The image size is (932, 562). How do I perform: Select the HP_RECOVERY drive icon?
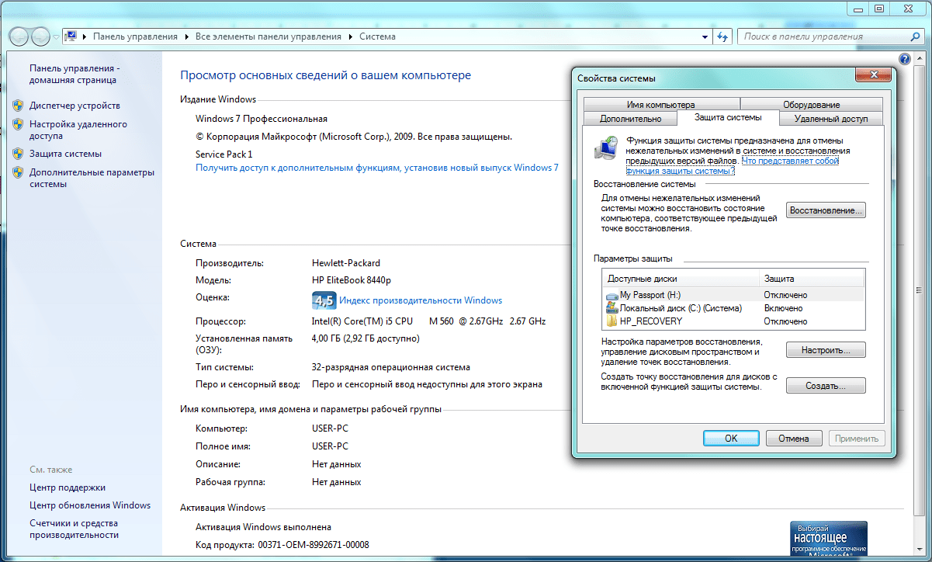612,321
